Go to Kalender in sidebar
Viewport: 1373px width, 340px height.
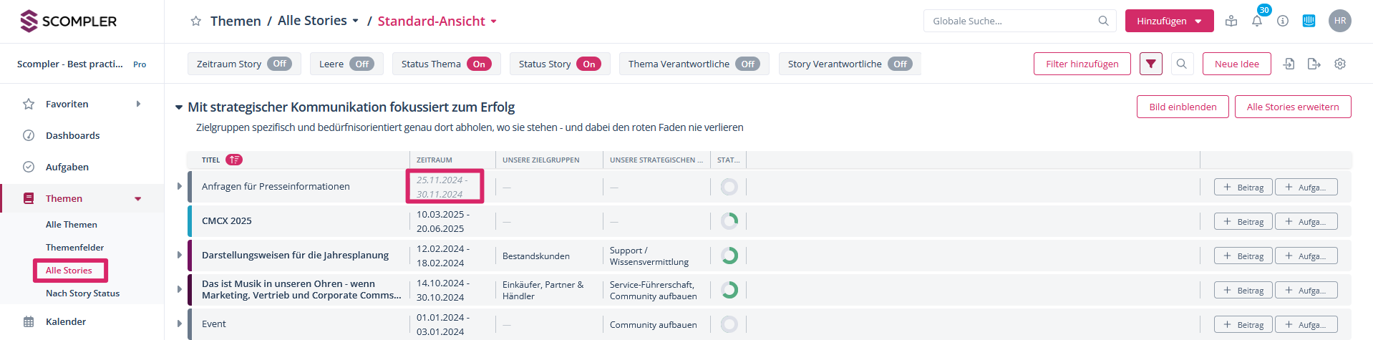(x=65, y=321)
